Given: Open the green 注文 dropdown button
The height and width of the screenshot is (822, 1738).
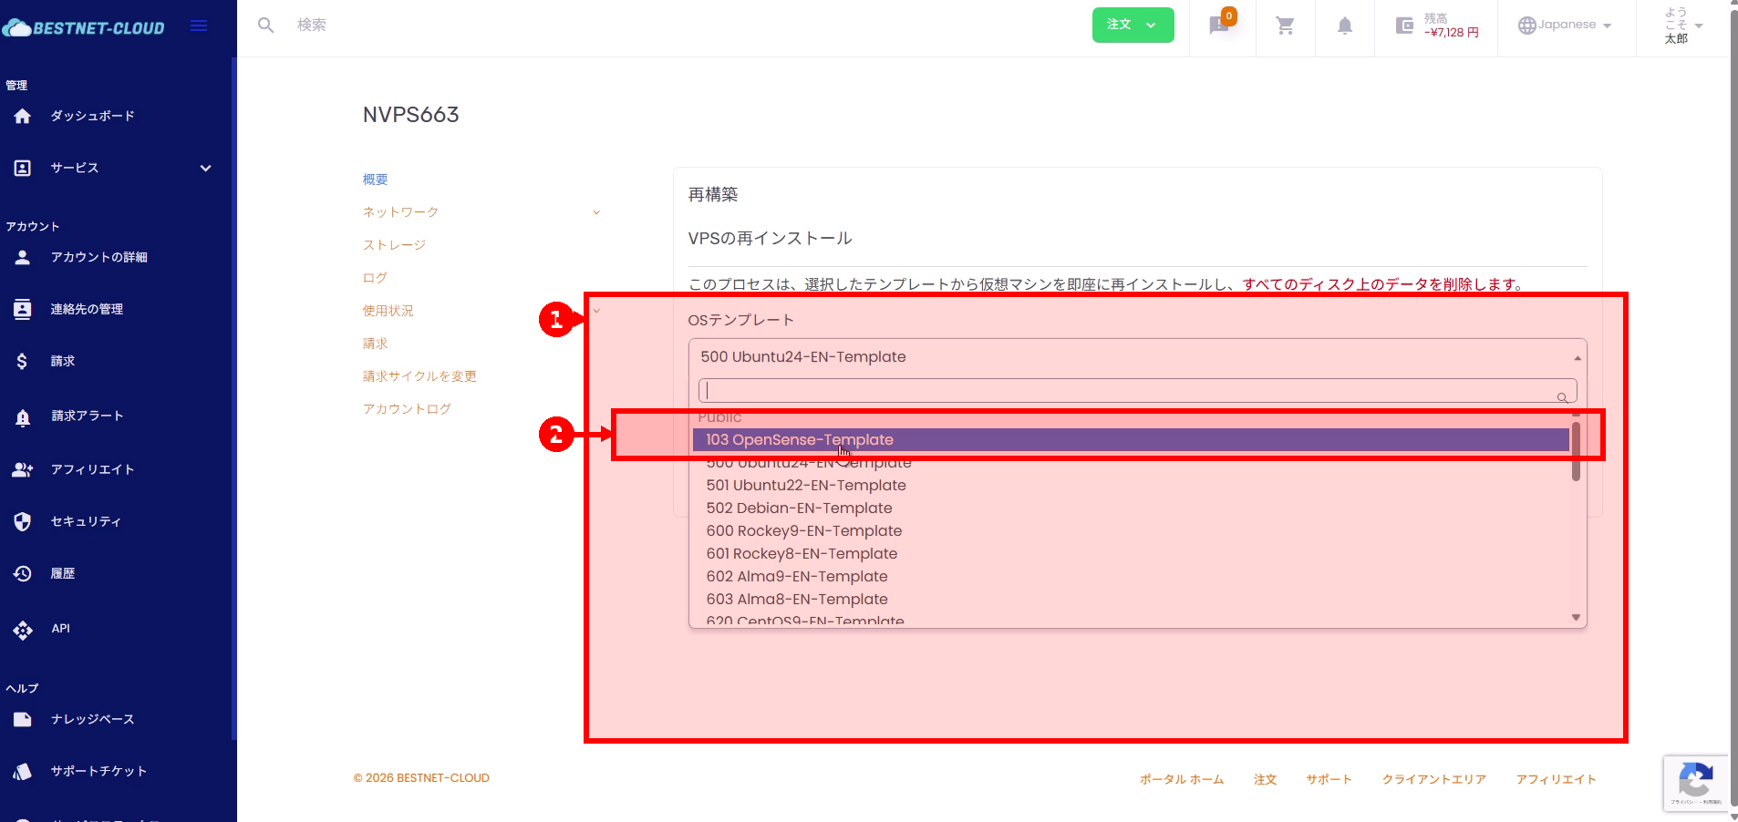Looking at the screenshot, I should [x=1133, y=26].
